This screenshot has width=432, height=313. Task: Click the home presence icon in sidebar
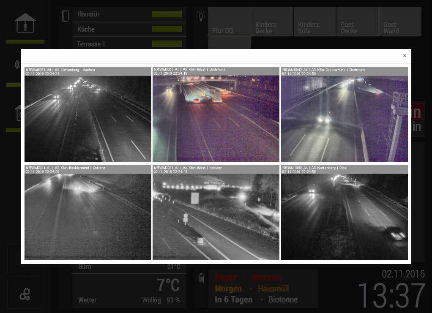25,23
